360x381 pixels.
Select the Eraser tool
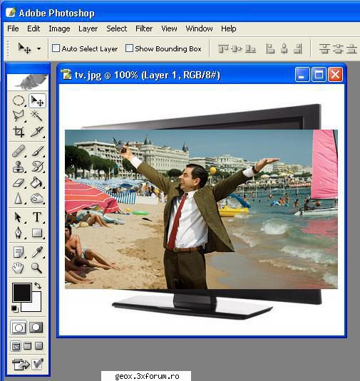pyautogui.click(x=19, y=182)
